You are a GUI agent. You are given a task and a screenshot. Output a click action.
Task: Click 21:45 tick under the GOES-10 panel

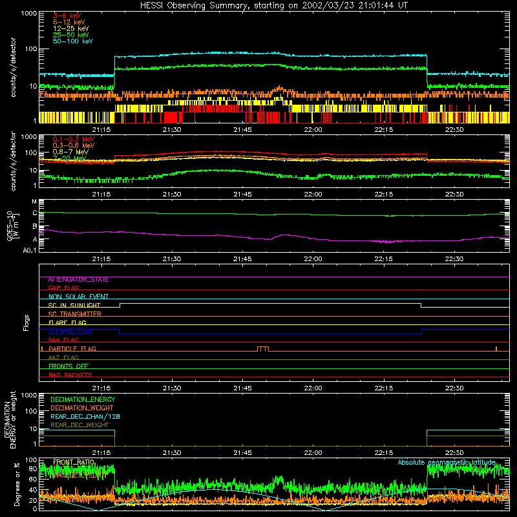pos(242,259)
